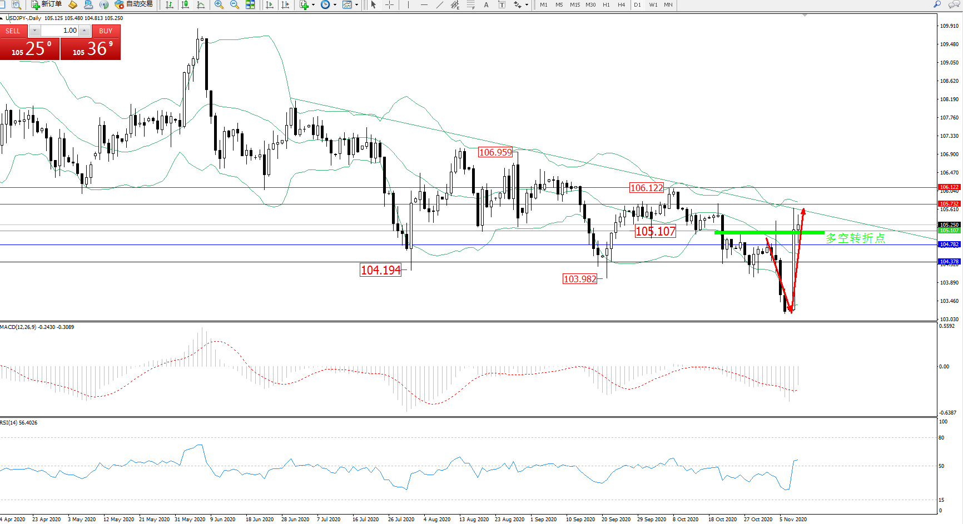Click the lot volume field showing 1.00

click(x=60, y=31)
